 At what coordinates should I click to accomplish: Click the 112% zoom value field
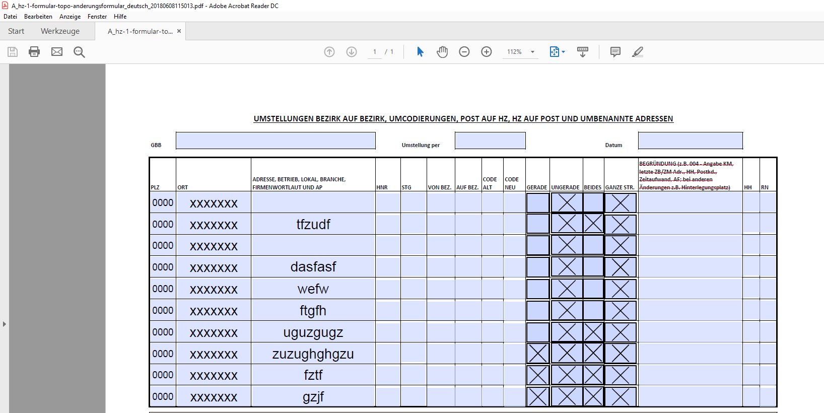point(514,52)
